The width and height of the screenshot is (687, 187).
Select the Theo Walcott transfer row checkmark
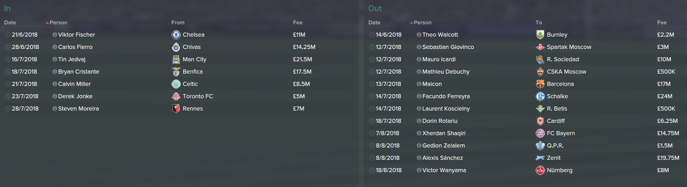pyautogui.click(x=371, y=35)
